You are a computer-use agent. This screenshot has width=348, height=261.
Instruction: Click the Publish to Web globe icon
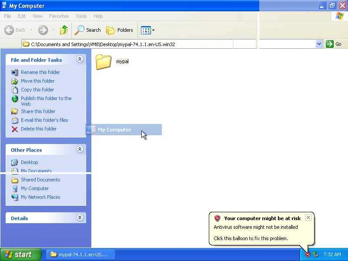point(15,99)
